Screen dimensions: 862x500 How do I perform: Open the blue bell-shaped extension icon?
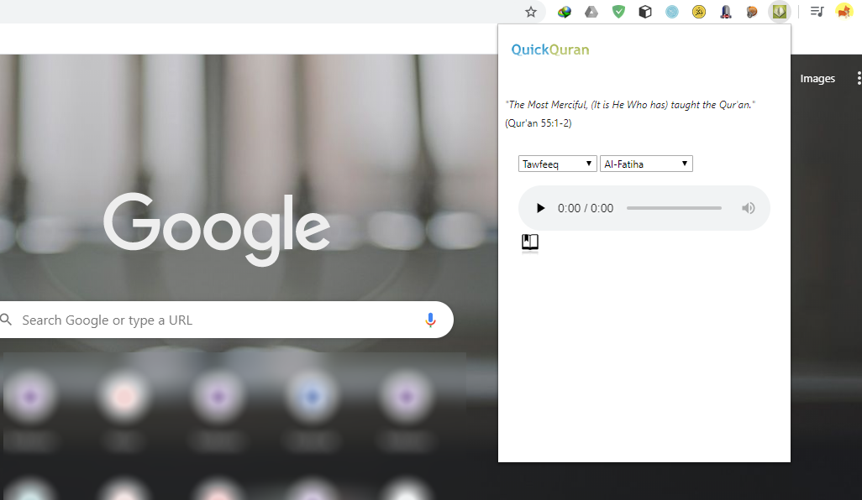click(x=726, y=12)
